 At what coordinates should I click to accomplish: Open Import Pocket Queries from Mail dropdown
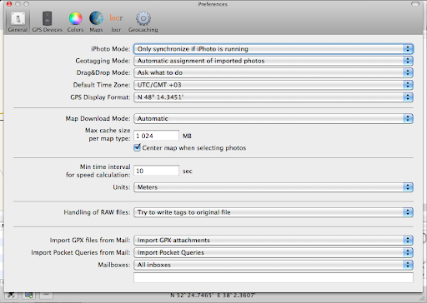[x=274, y=252]
